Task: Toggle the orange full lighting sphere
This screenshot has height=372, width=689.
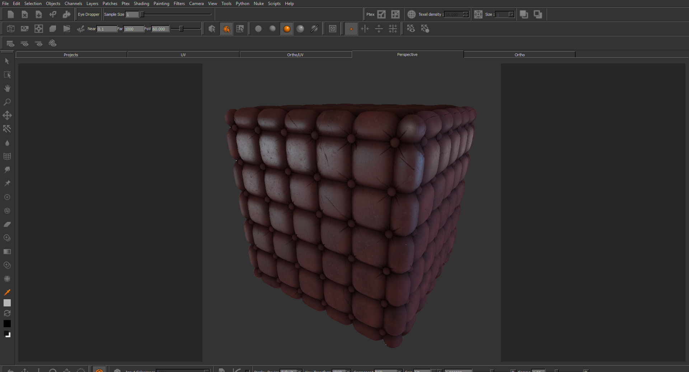Action: [286, 29]
